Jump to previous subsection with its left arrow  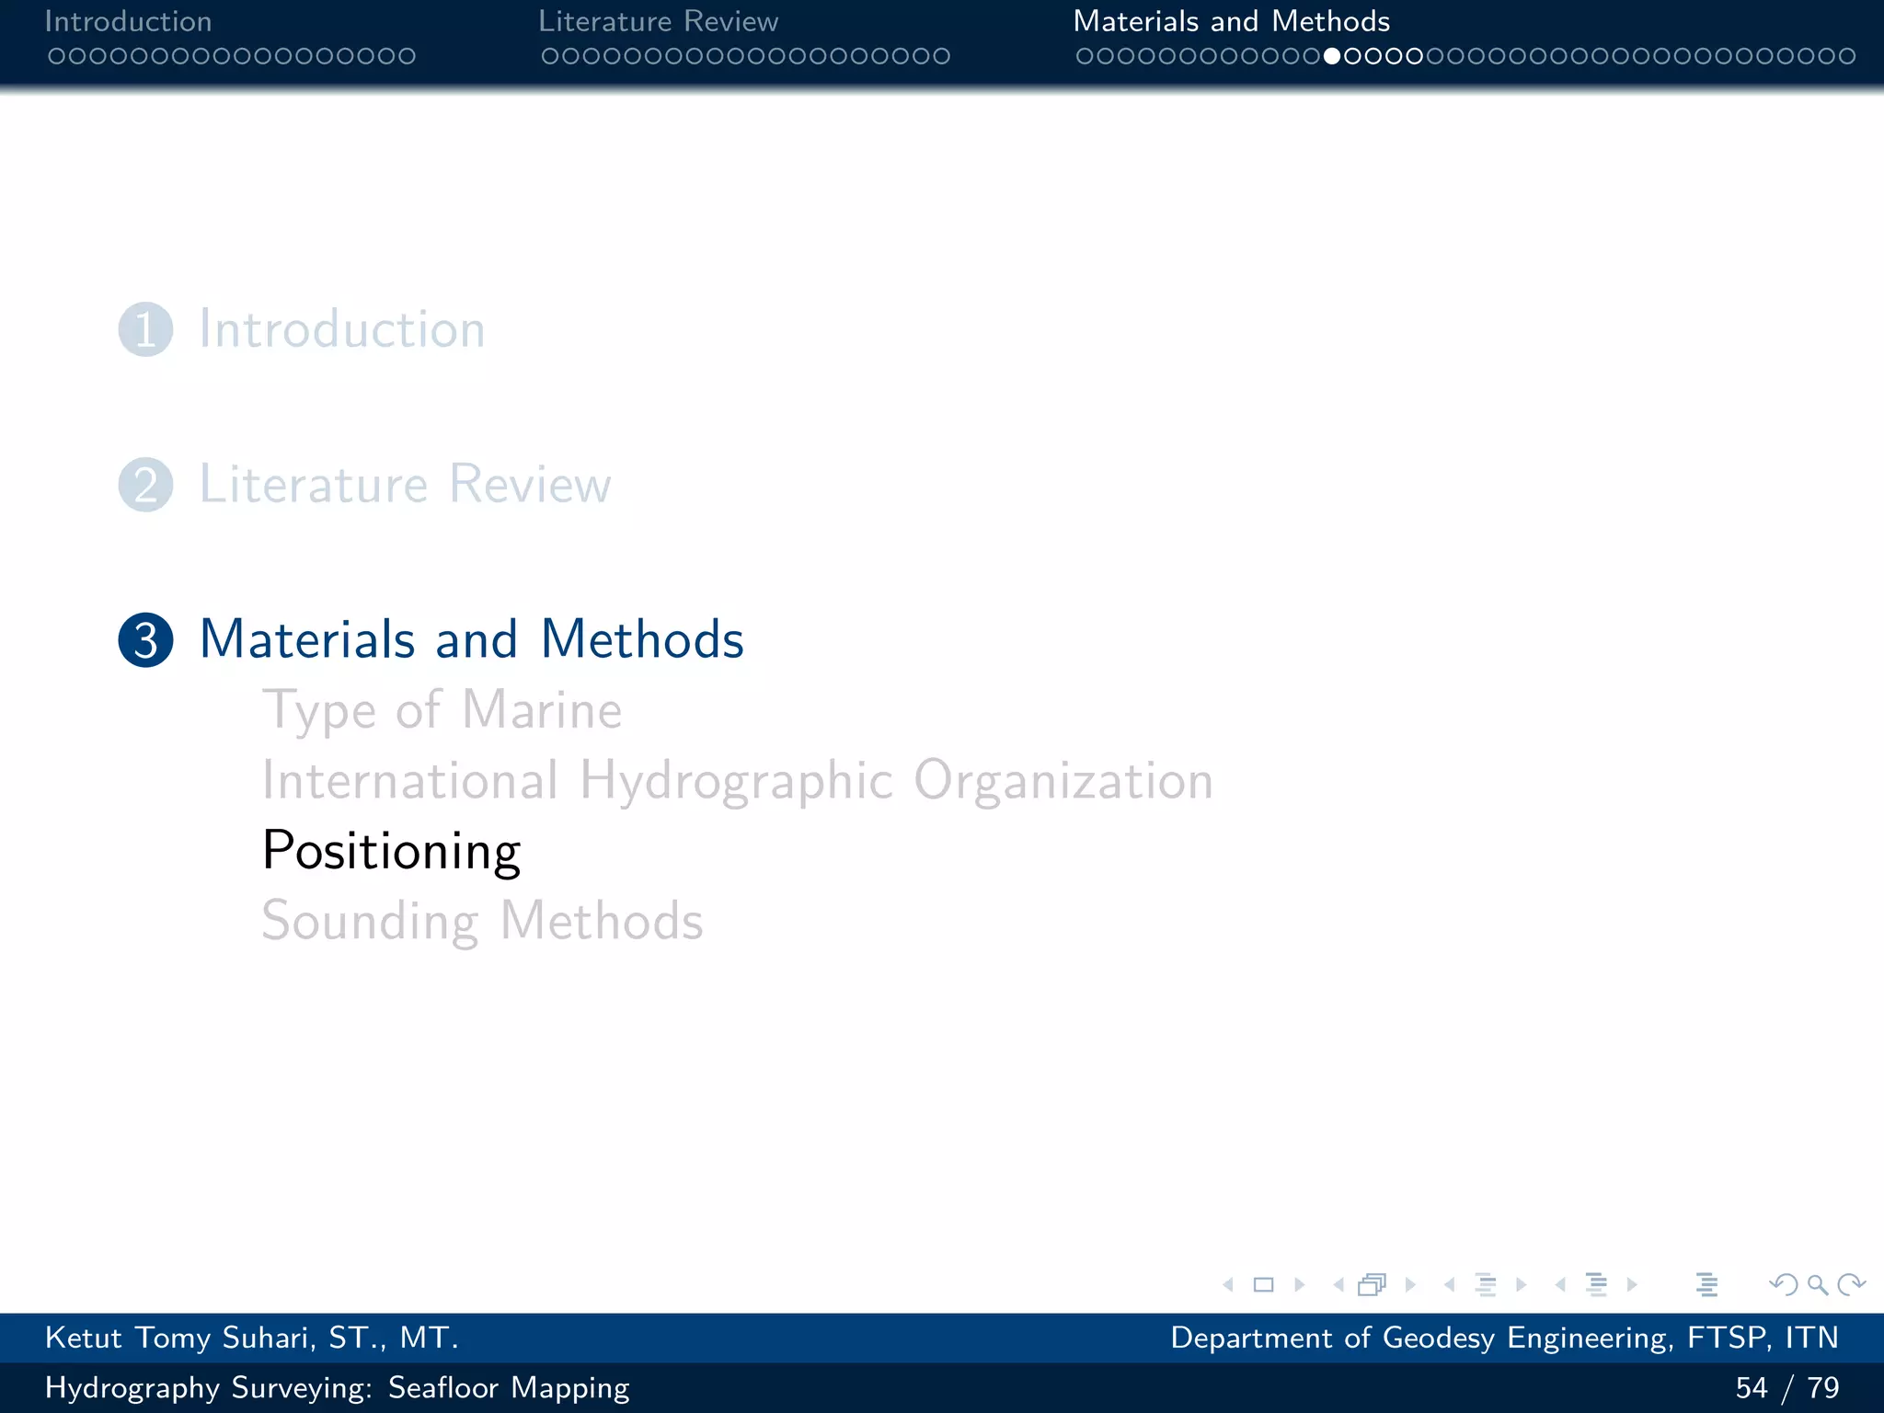(x=1450, y=1285)
